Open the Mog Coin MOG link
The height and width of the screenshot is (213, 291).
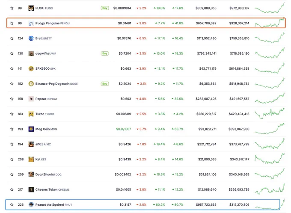[46, 129]
